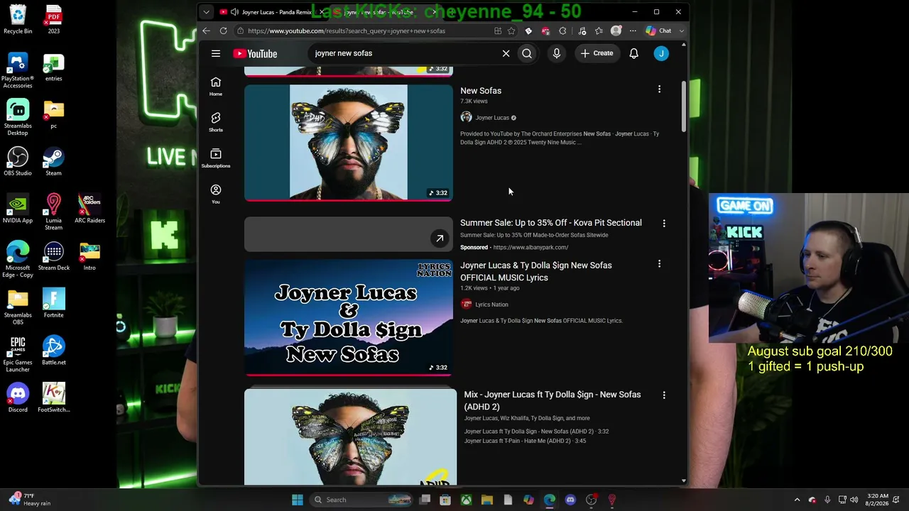Open Subscriptions in the YouTube sidebar
909x511 pixels.
[216, 158]
